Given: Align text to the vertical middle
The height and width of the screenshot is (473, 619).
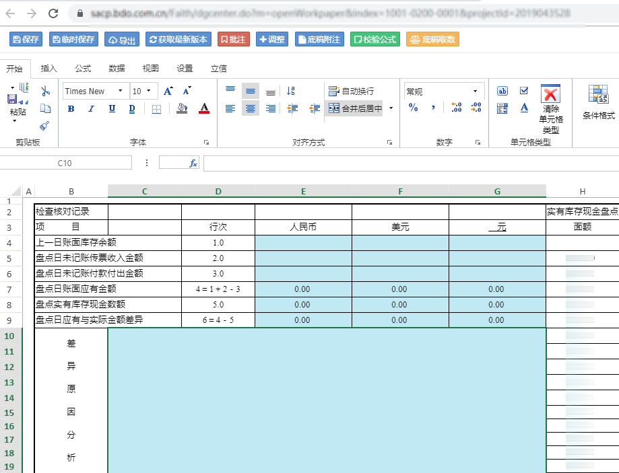Looking at the screenshot, I should tap(251, 91).
